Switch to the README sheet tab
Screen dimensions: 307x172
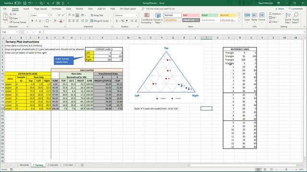pos(24,165)
